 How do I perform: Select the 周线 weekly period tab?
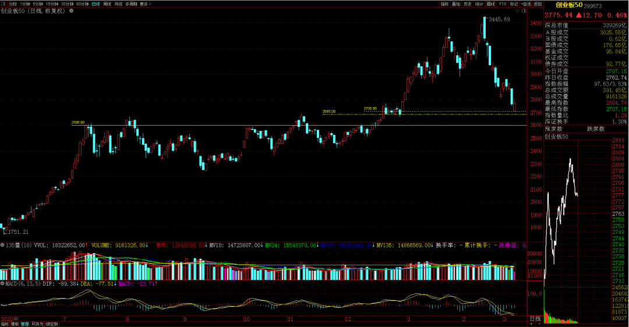pos(107,4)
